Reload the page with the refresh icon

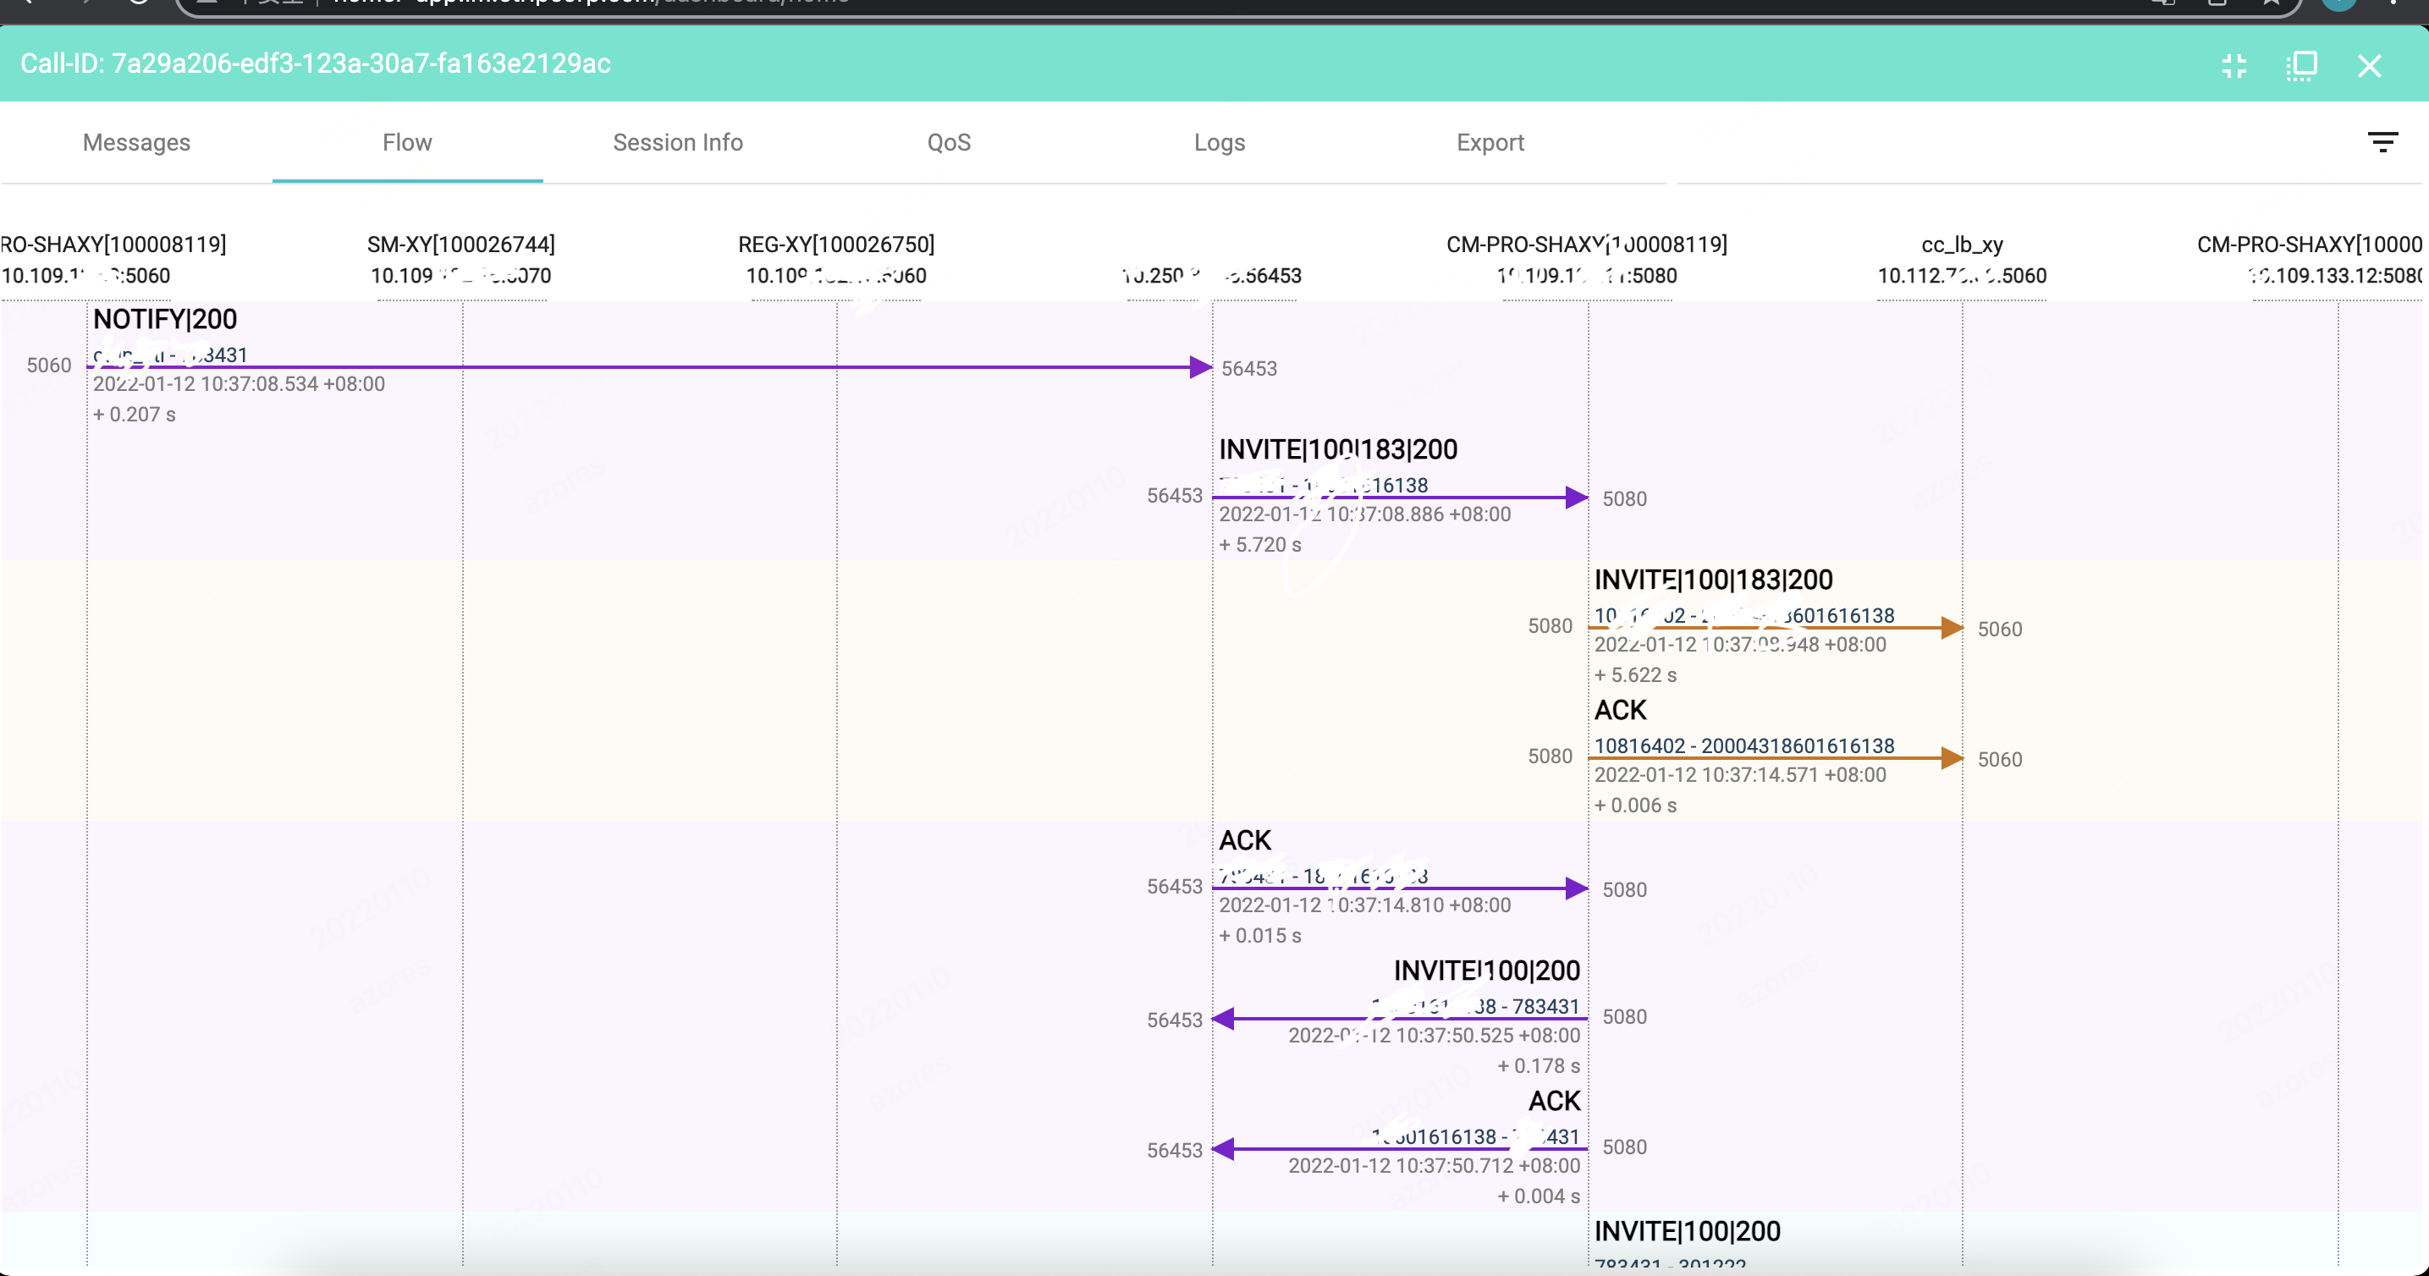click(x=140, y=2)
